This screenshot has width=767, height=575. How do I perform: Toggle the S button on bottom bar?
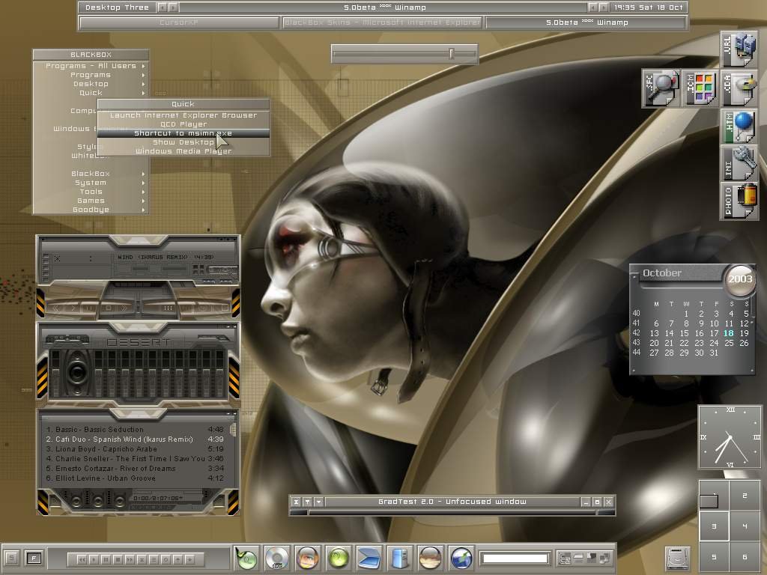click(x=12, y=557)
